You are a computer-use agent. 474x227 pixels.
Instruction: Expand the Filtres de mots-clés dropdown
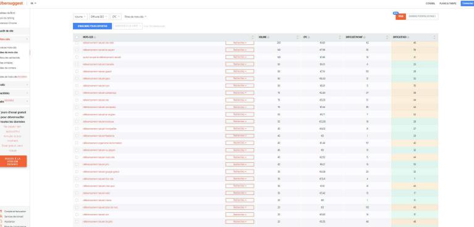(x=135, y=17)
